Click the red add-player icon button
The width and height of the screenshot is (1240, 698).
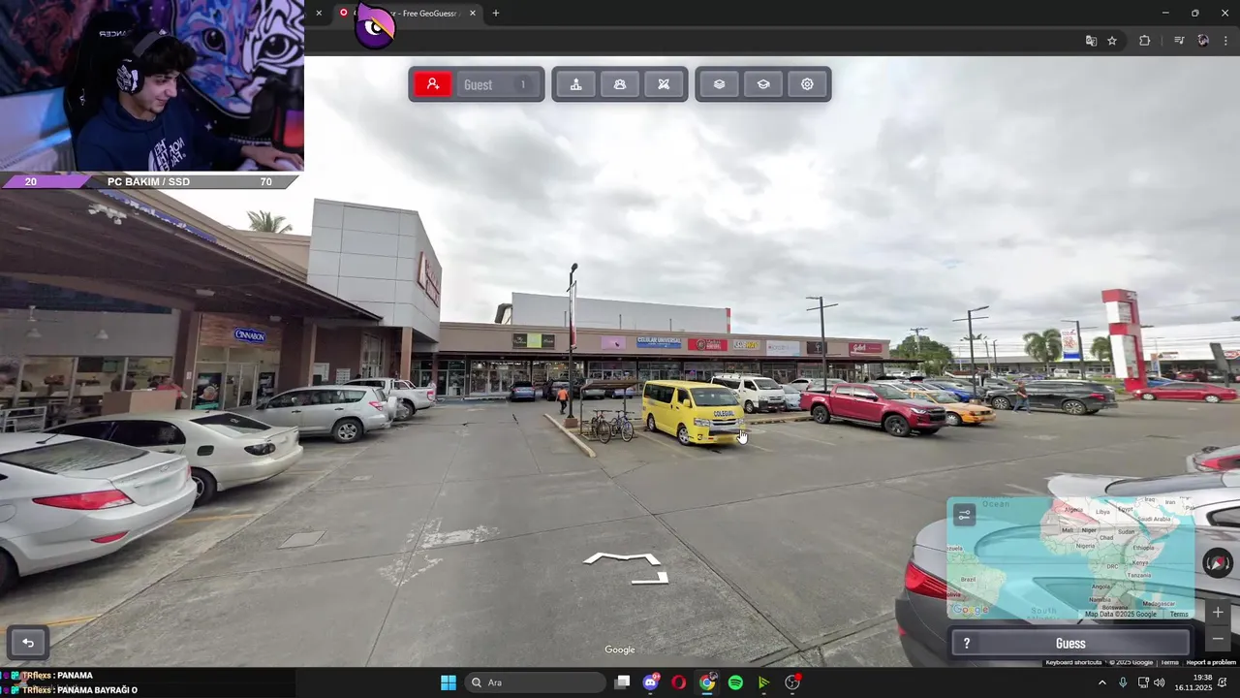(433, 84)
